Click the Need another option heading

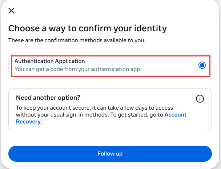click(x=48, y=98)
